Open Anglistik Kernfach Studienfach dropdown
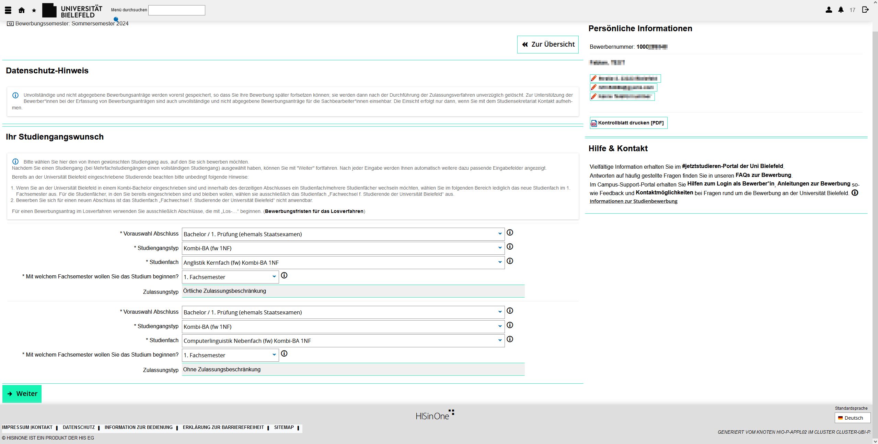This screenshot has width=878, height=444. pyautogui.click(x=343, y=263)
